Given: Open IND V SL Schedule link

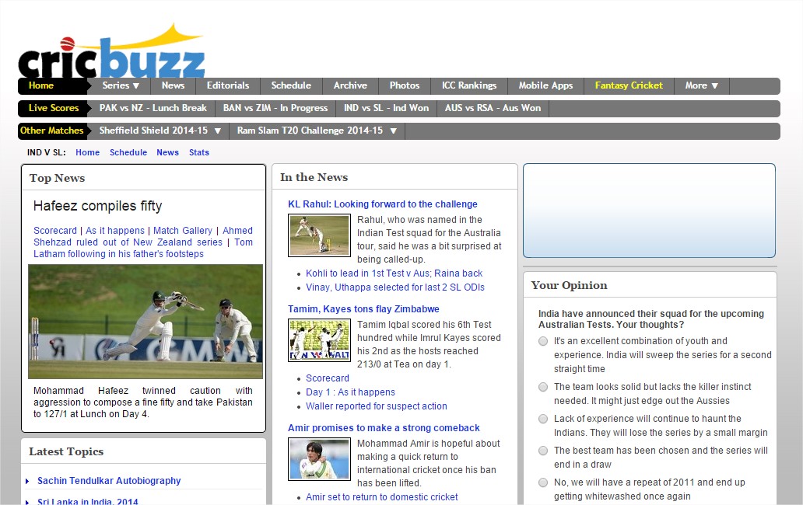Looking at the screenshot, I should pos(128,152).
